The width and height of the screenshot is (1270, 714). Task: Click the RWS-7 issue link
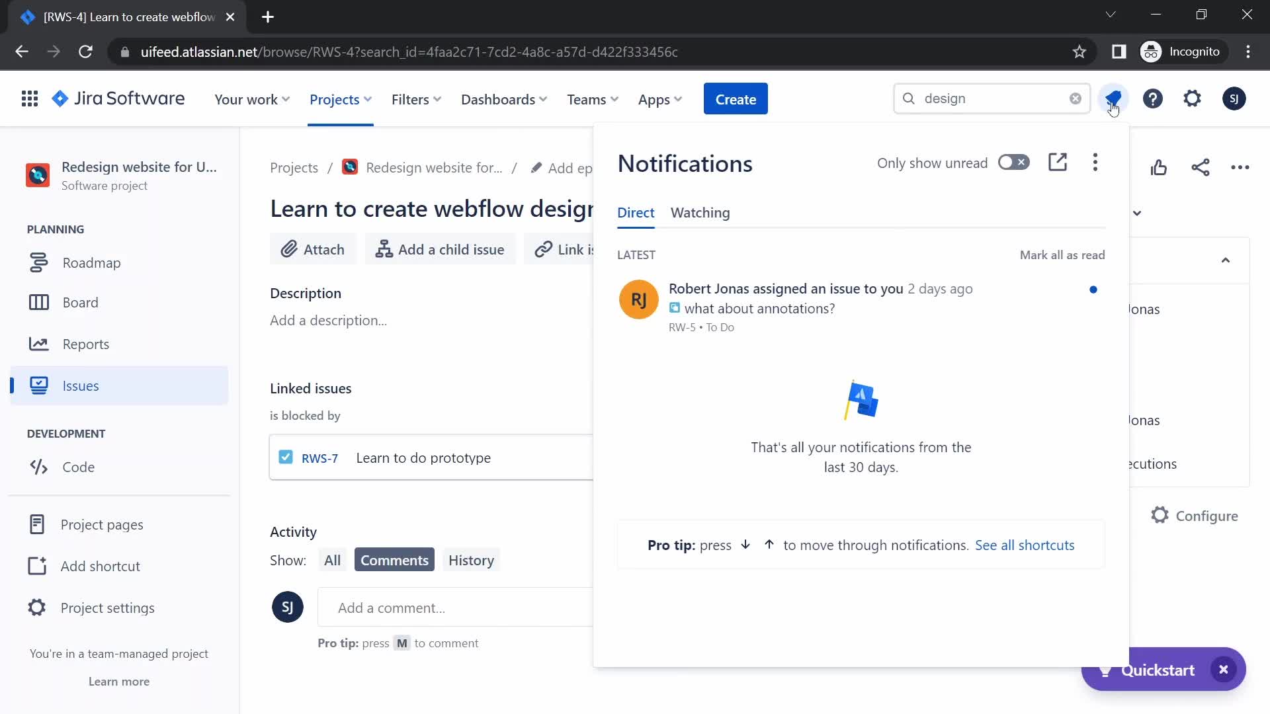coord(318,457)
